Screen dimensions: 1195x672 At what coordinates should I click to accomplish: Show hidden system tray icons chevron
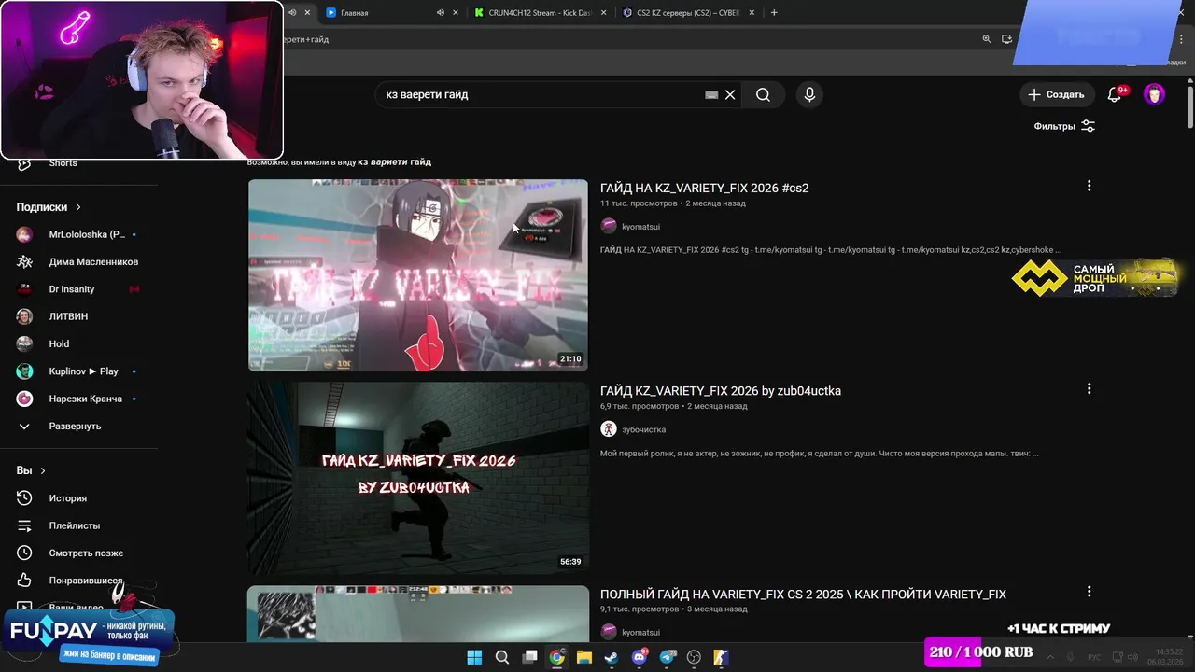1051,657
